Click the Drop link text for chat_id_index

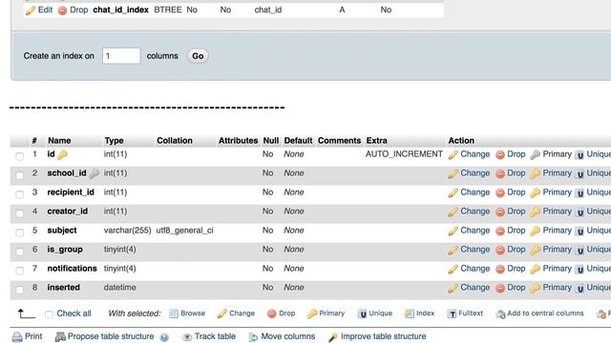(x=78, y=10)
